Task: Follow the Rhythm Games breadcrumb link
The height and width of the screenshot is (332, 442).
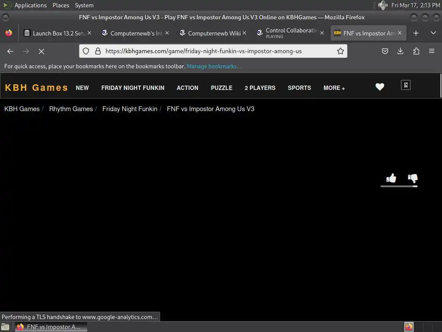Action: [x=71, y=109]
